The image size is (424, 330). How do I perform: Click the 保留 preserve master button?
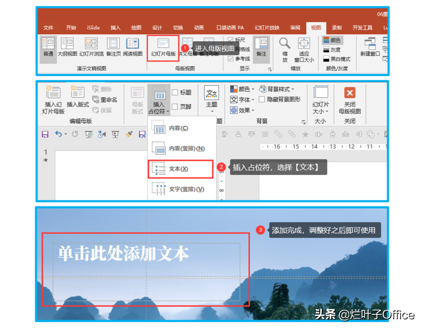[102, 110]
